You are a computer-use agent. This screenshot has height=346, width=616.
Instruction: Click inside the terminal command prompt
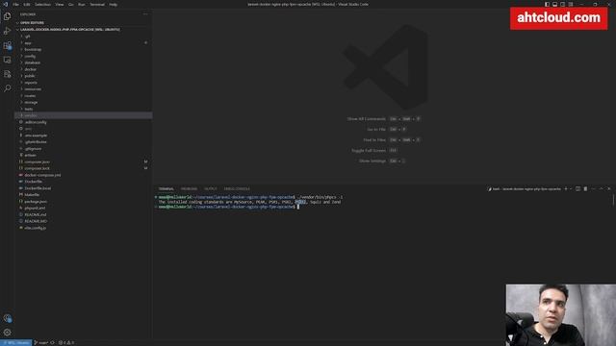point(298,207)
